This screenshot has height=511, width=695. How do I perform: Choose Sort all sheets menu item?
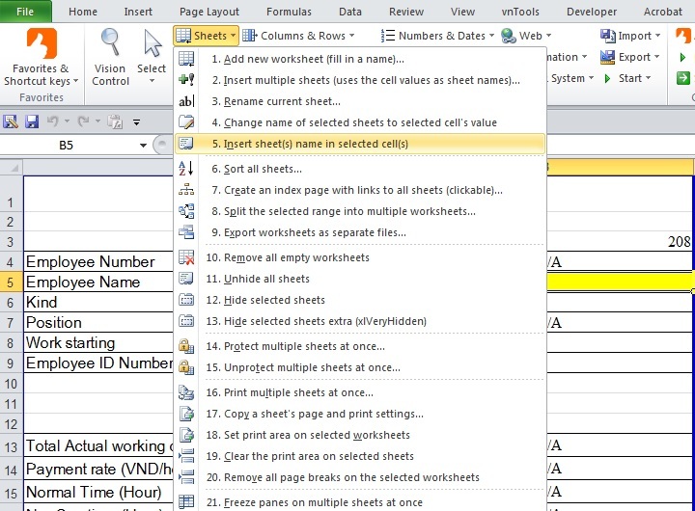tap(360, 169)
